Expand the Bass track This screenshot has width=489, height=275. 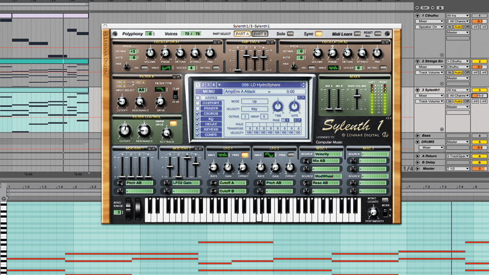pyautogui.click(x=417, y=136)
